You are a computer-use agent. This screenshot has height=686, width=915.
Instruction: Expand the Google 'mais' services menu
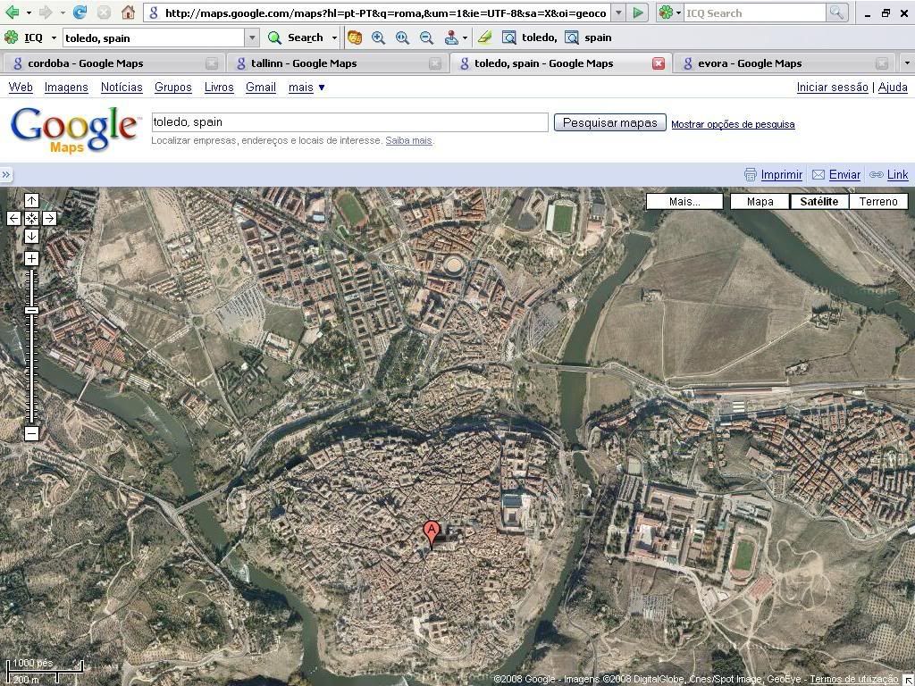306,88
